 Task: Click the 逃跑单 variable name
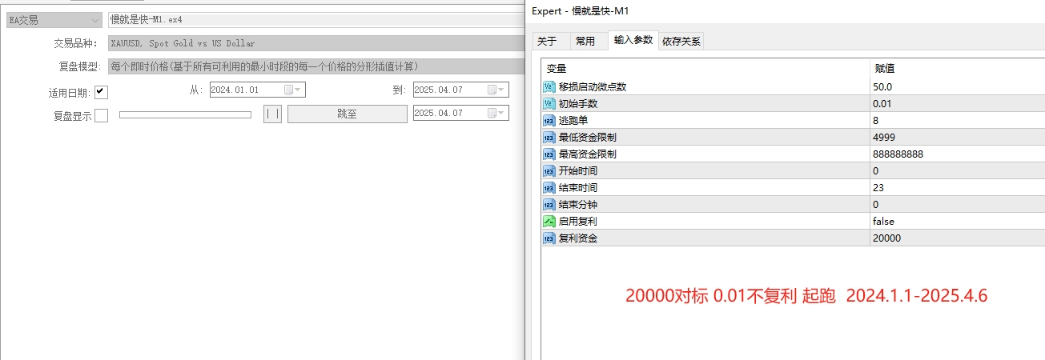coord(573,120)
